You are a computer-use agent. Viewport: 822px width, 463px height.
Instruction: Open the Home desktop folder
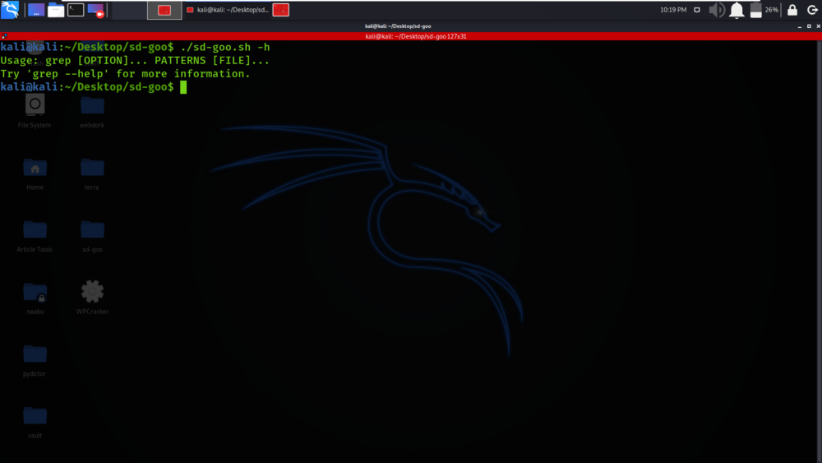pos(35,174)
